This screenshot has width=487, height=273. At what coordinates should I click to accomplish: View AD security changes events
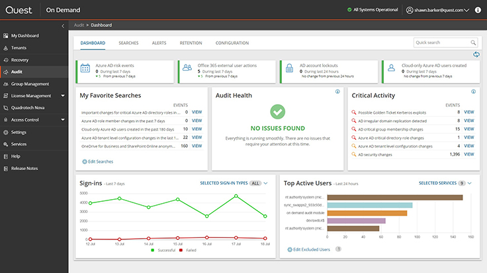[x=469, y=154]
